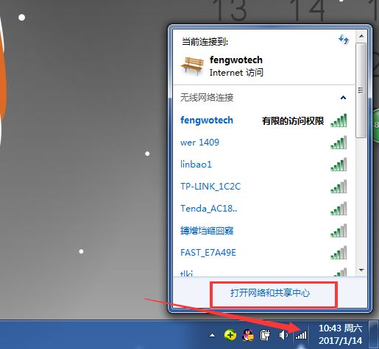Open 打开网络和共享中心 link
The image size is (379, 349).
click(x=270, y=293)
